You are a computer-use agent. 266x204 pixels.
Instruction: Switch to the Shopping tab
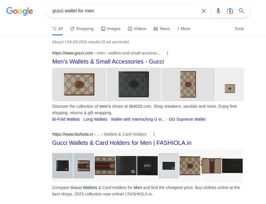(82, 29)
